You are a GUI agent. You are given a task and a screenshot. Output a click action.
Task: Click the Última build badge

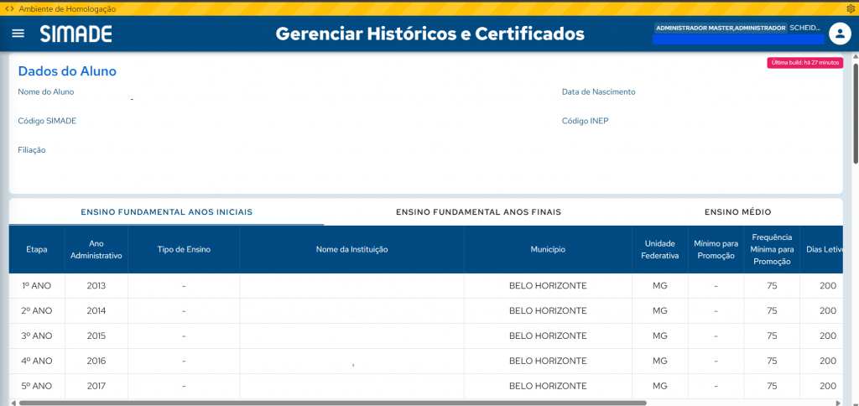coord(804,63)
